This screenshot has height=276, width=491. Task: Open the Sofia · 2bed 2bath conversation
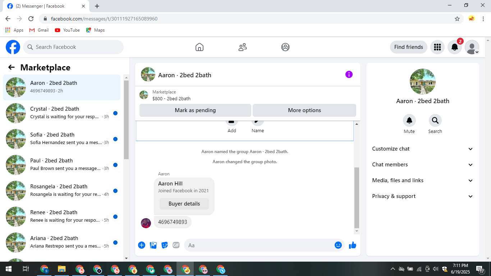pos(61,139)
